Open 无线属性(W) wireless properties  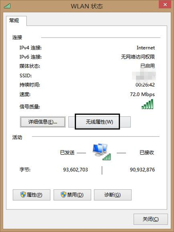[100, 122]
